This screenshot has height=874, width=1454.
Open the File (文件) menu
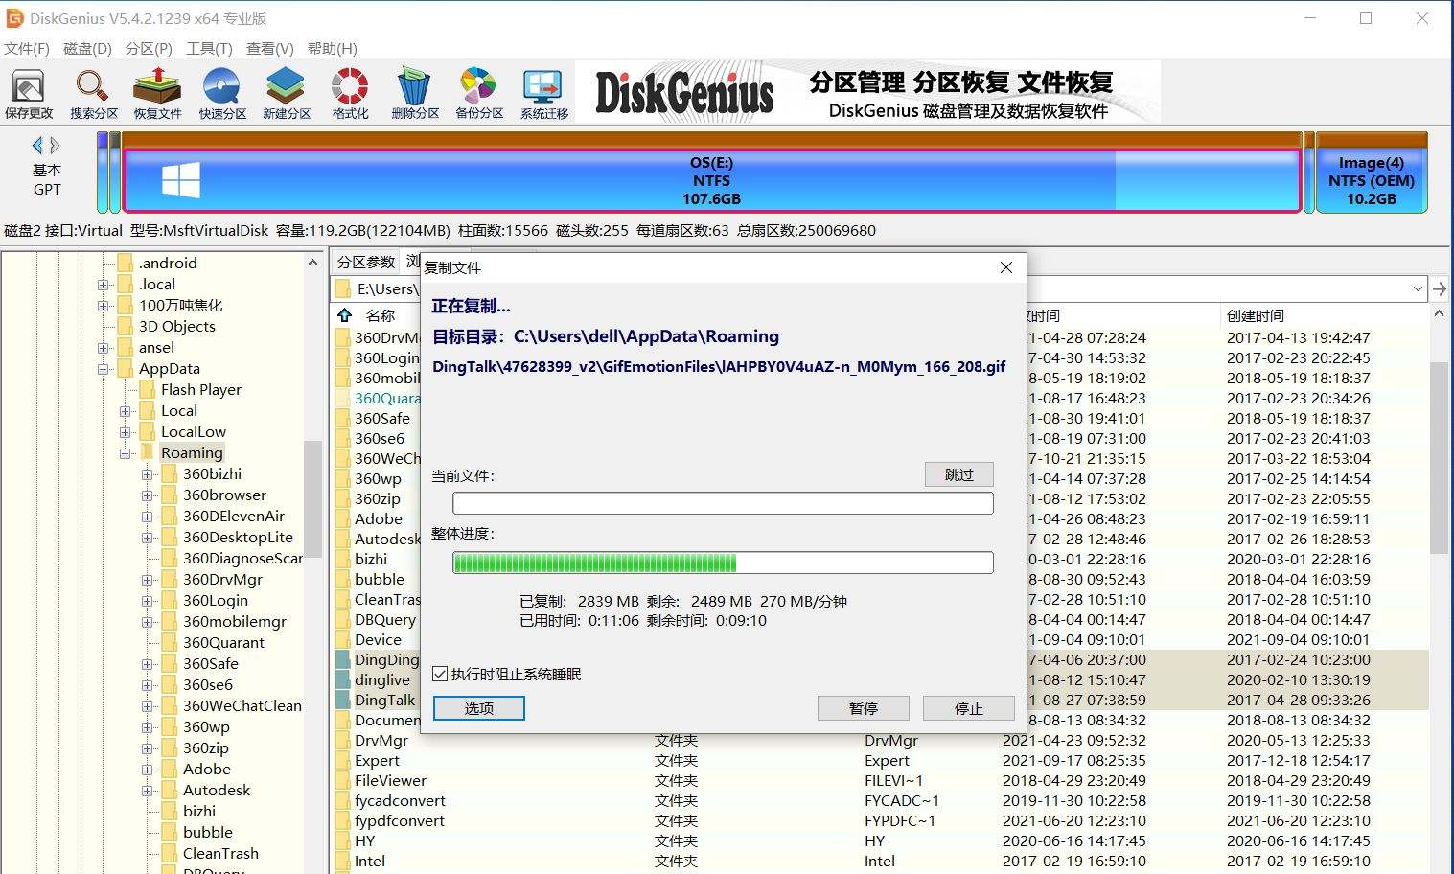[x=27, y=48]
